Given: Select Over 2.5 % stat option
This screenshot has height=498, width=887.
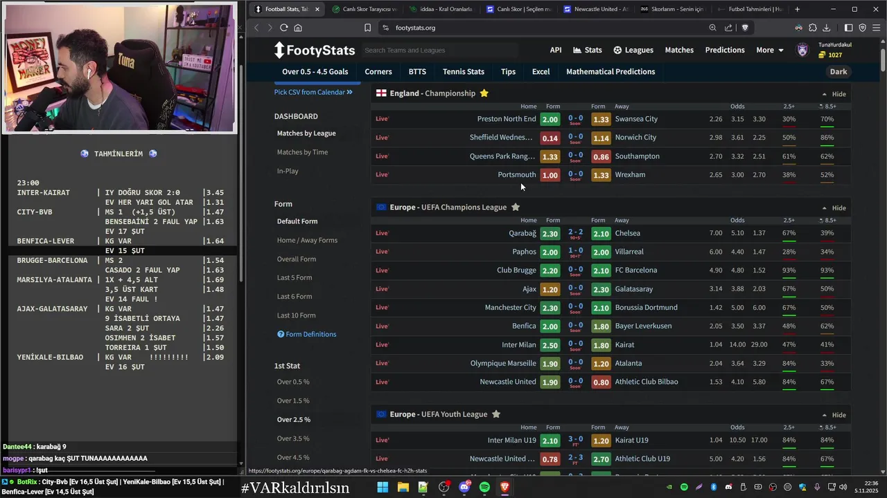Looking at the screenshot, I should [294, 420].
